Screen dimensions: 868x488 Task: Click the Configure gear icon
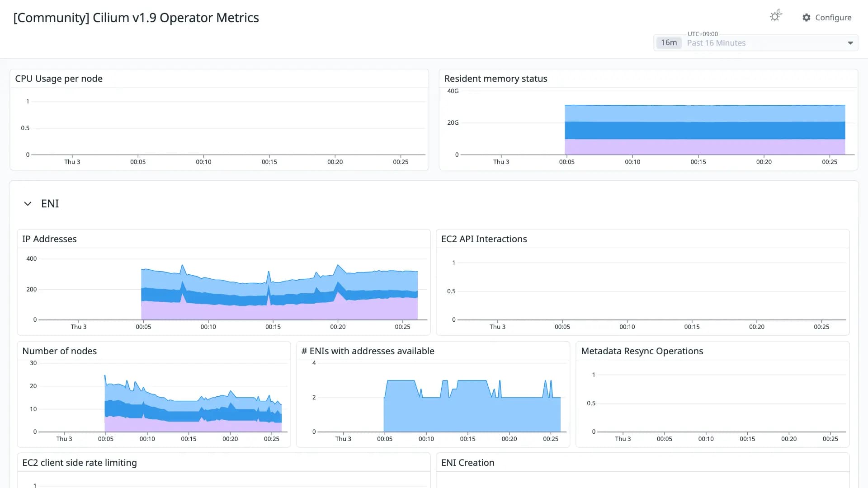807,18
